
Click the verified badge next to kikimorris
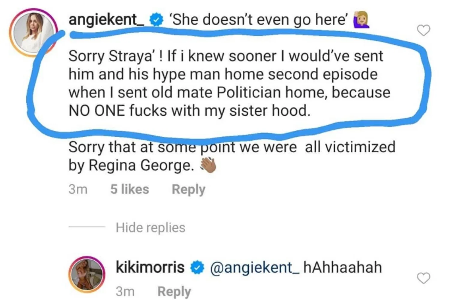196,266
